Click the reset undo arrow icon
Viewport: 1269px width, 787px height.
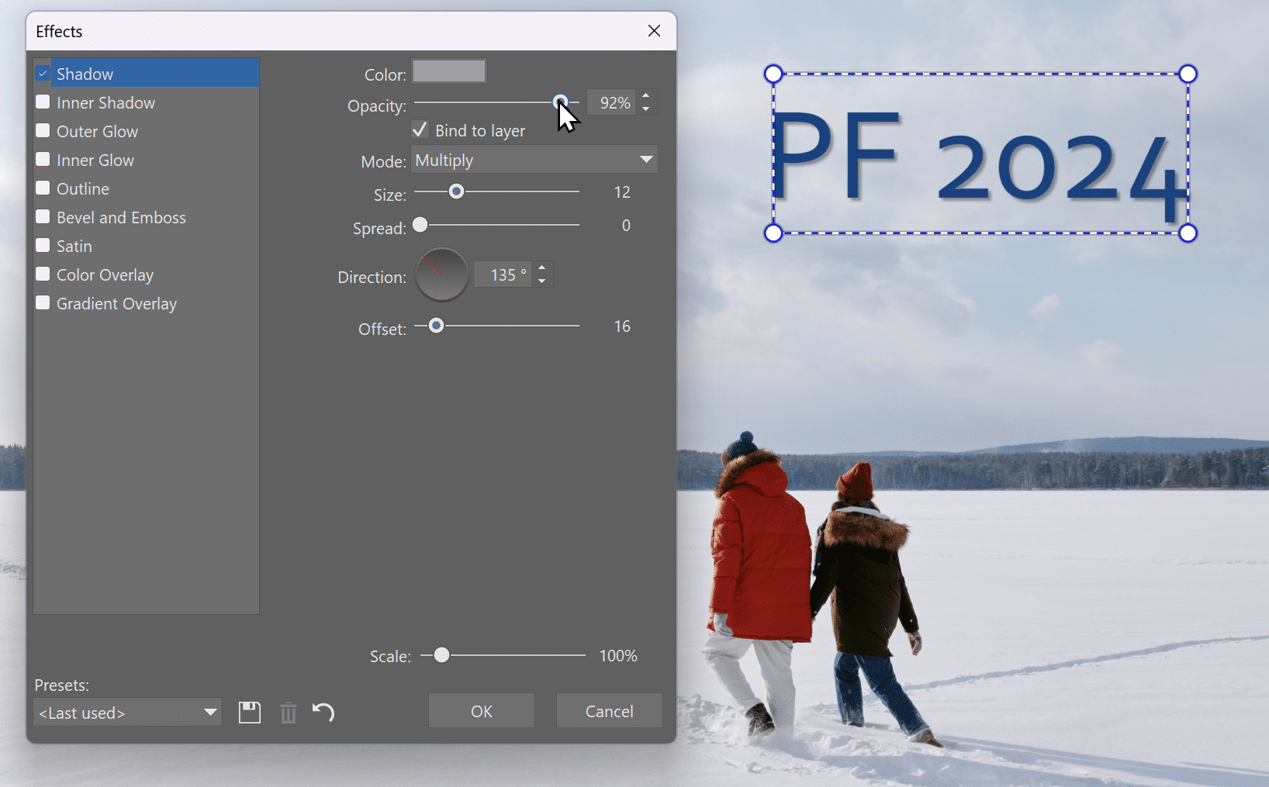[x=323, y=712]
